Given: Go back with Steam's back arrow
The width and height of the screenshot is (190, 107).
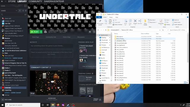Looking at the screenshot, I should tap(2, 1).
